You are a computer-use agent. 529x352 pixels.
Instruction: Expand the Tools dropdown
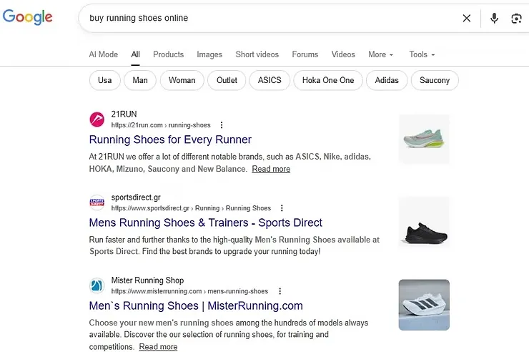422,54
